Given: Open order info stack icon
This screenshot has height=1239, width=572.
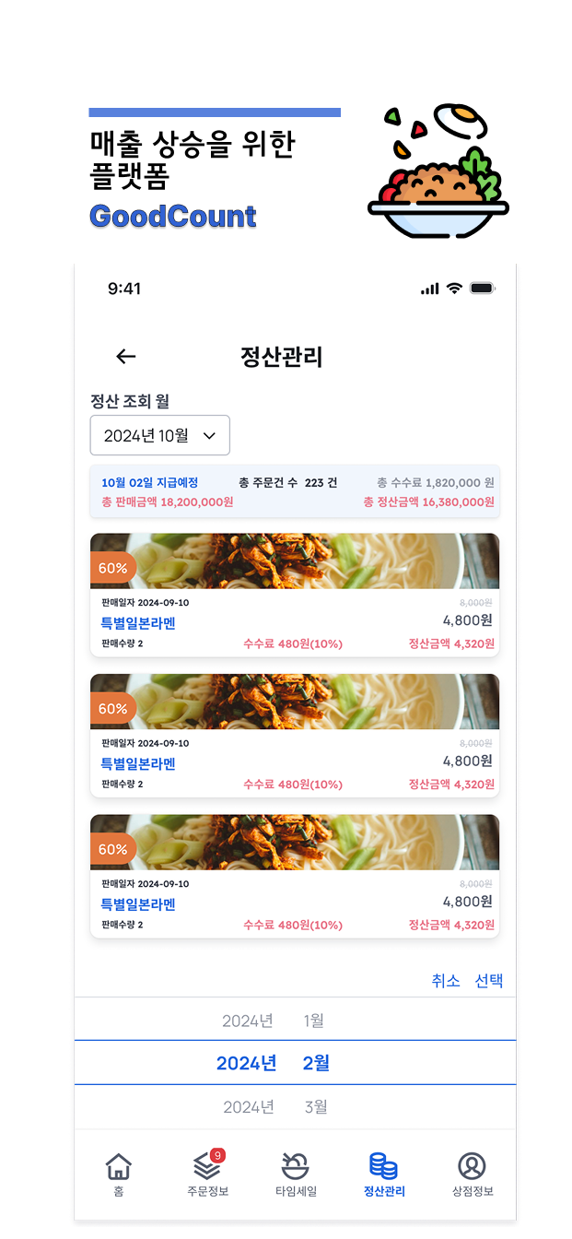Looking at the screenshot, I should 206,1167.
